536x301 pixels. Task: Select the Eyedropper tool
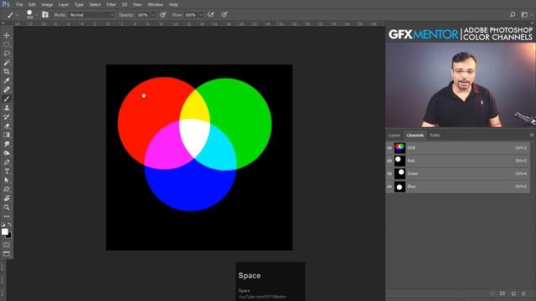point(7,80)
